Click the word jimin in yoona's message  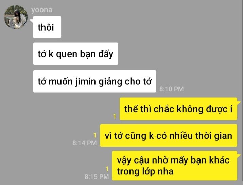click(86, 81)
